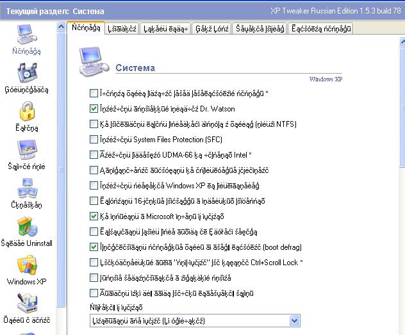405x335 pixels.
Task: Click the Windows XP link under Система heading
Action: [x=326, y=79]
